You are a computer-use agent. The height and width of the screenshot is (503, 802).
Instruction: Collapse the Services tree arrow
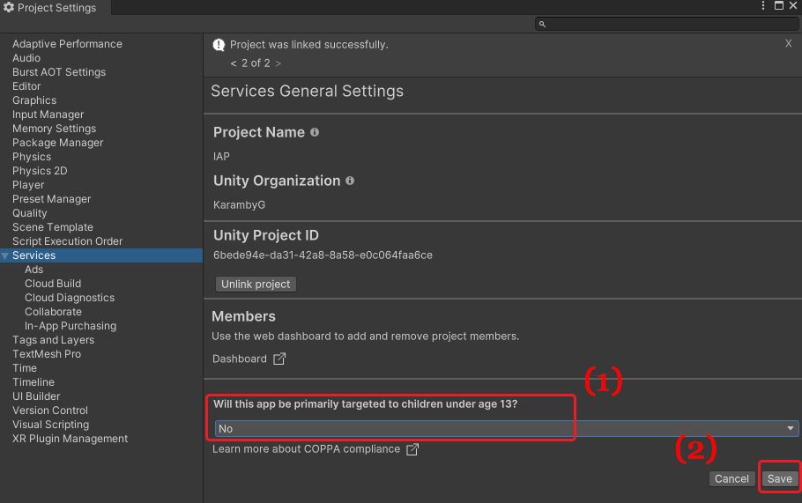tap(5, 255)
